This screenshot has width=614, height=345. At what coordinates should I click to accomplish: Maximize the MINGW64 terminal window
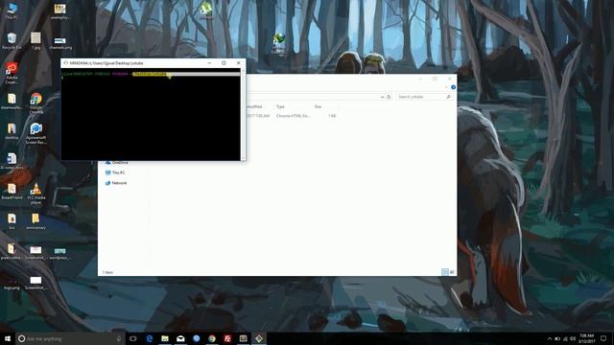tap(224, 63)
